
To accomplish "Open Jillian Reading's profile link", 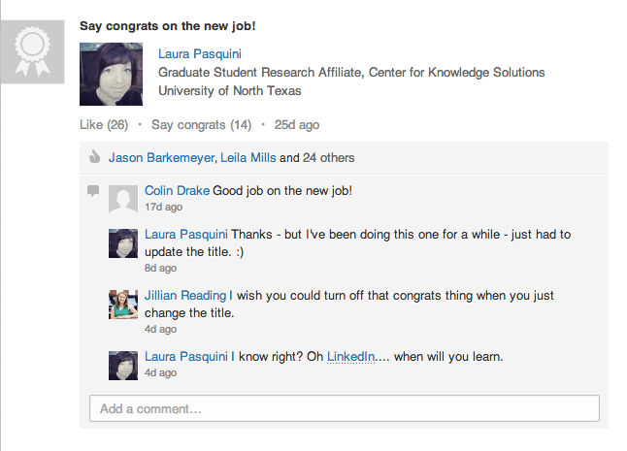I will 185,296.
